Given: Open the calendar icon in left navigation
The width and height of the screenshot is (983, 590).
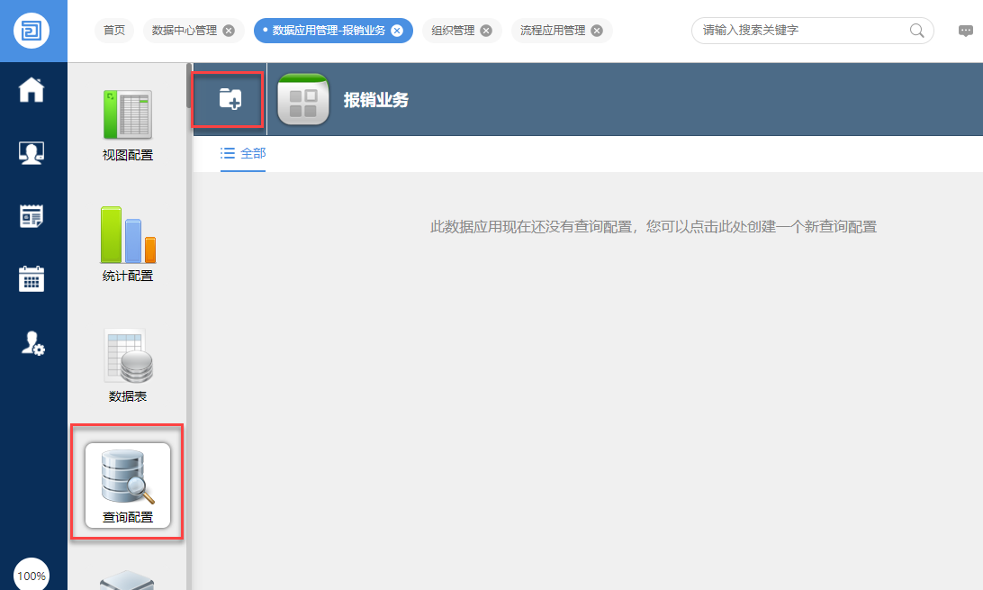Looking at the screenshot, I should (x=32, y=279).
